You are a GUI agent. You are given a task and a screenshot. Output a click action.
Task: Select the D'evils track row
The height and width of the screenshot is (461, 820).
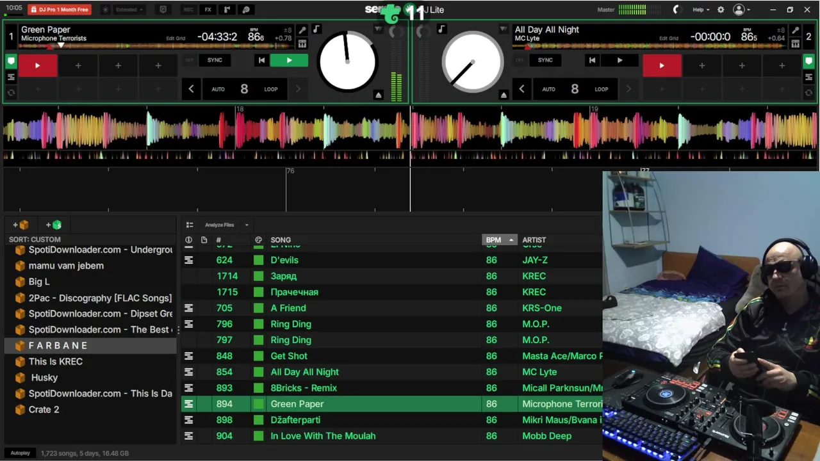click(x=391, y=260)
